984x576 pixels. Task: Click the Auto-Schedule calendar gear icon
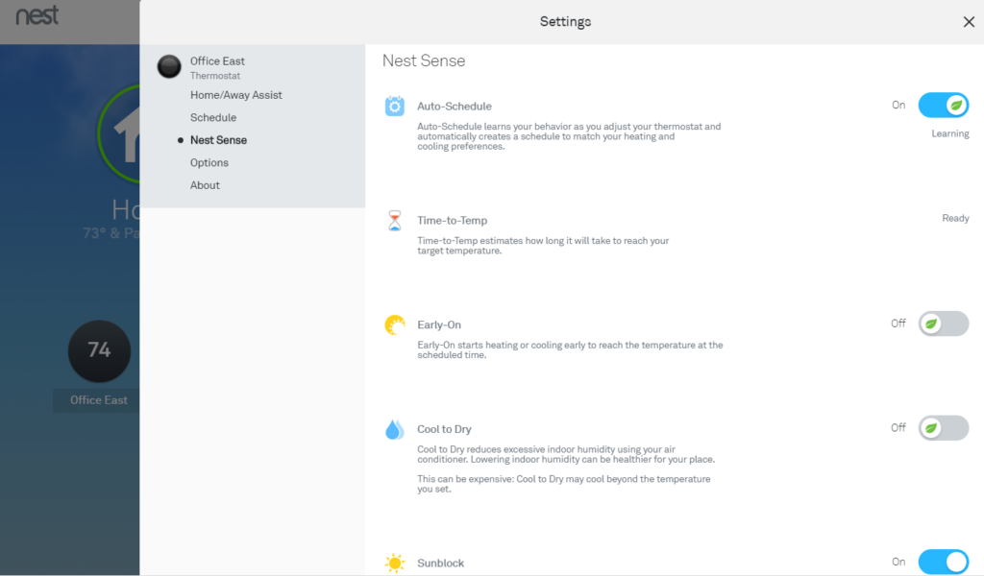tap(395, 106)
